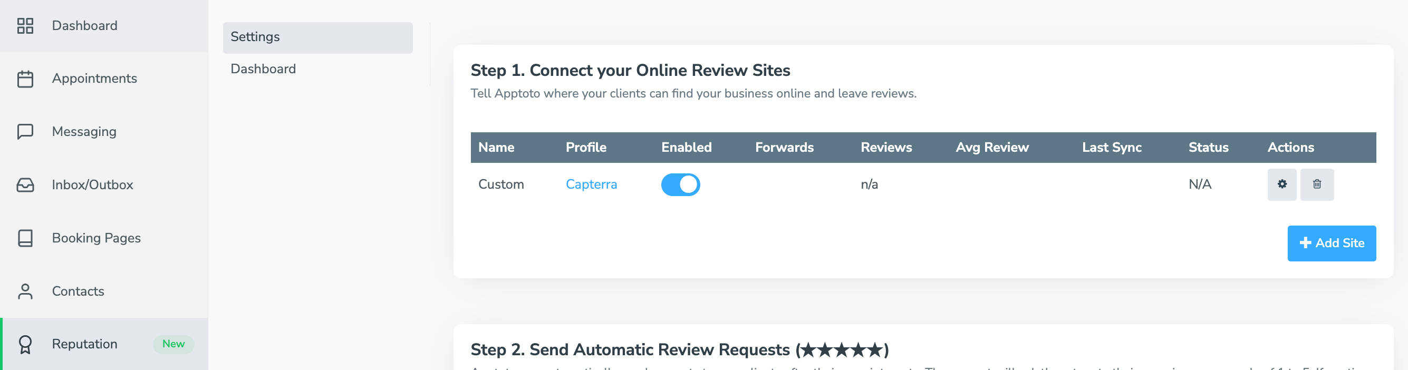Click the Contacts person icon
1408x370 pixels.
tap(25, 291)
